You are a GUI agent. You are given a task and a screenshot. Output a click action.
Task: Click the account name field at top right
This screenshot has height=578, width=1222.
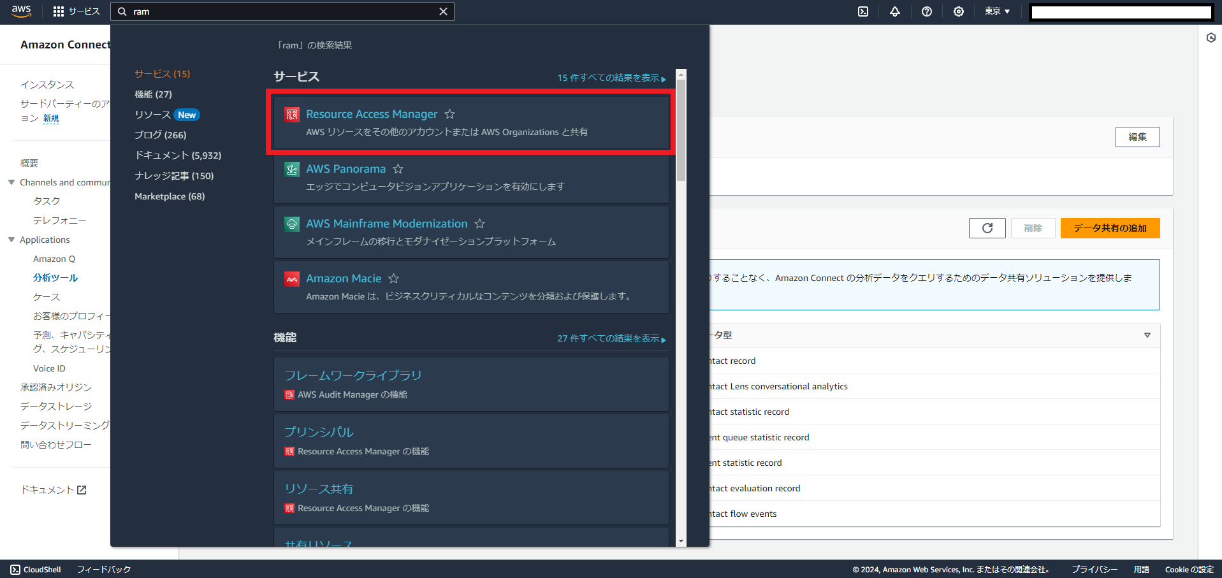tap(1121, 12)
